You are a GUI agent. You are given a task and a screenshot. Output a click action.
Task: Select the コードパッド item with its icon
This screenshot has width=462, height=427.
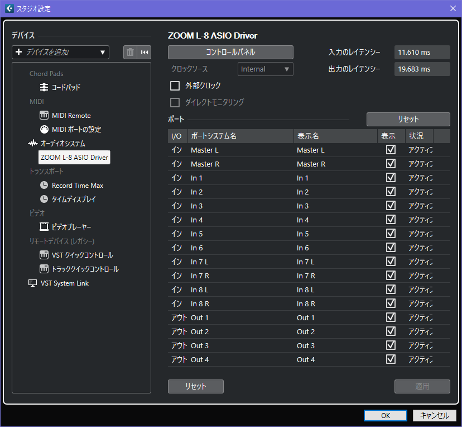pyautogui.click(x=60, y=88)
